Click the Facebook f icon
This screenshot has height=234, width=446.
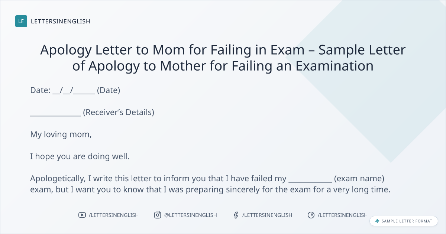point(235,215)
